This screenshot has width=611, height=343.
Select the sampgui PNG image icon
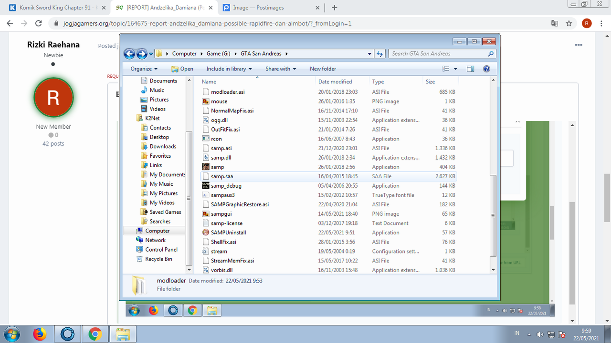point(206,214)
